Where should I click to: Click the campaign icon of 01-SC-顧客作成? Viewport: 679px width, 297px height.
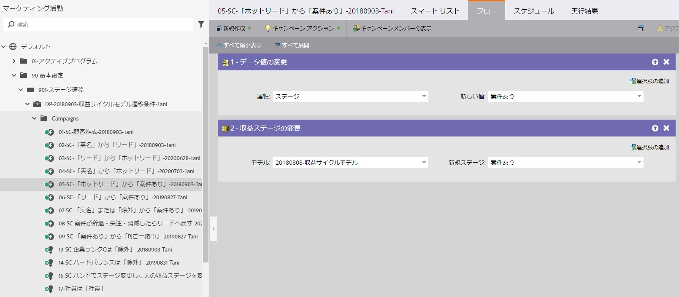pos(49,132)
